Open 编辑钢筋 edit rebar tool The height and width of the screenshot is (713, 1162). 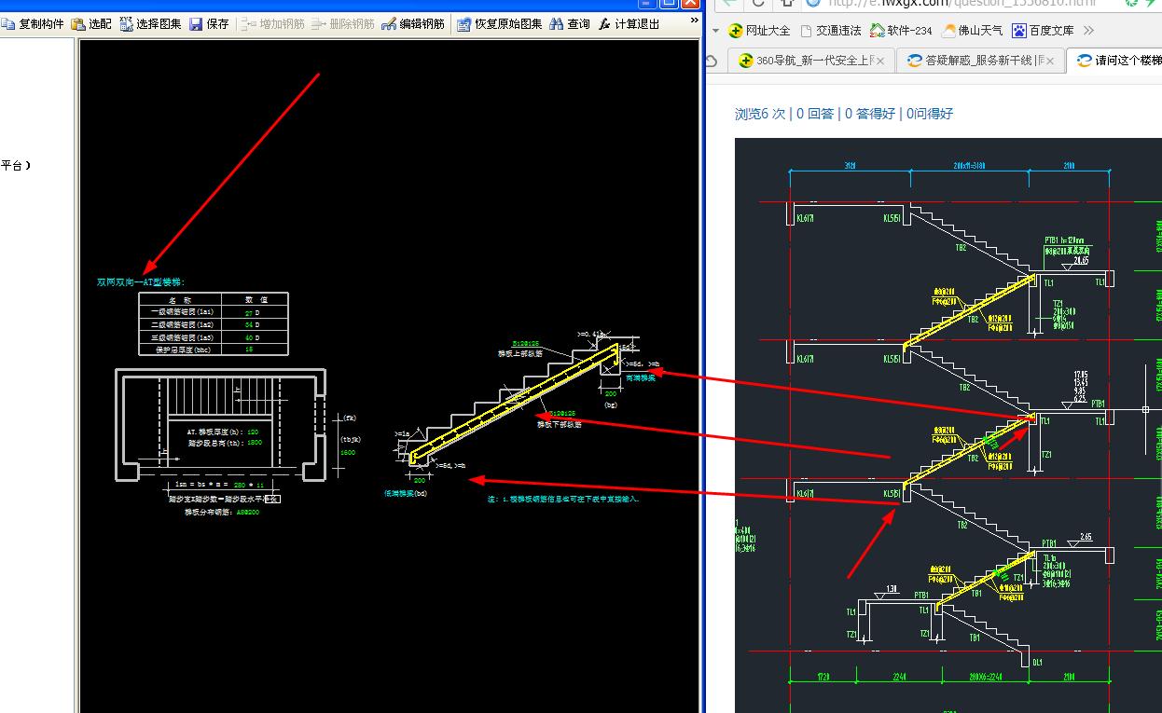[x=412, y=24]
